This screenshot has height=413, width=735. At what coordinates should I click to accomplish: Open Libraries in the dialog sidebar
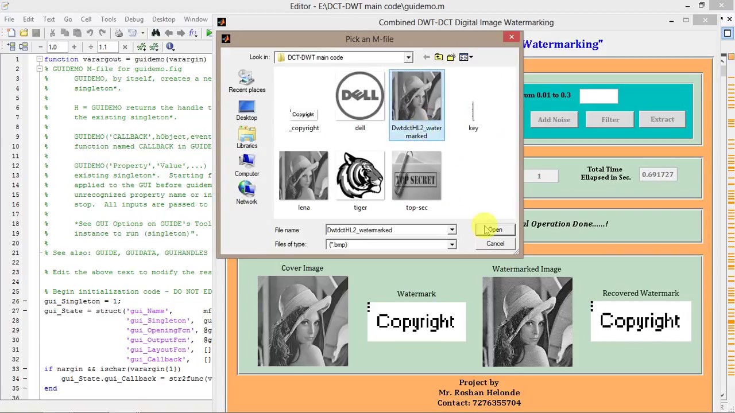click(x=247, y=138)
